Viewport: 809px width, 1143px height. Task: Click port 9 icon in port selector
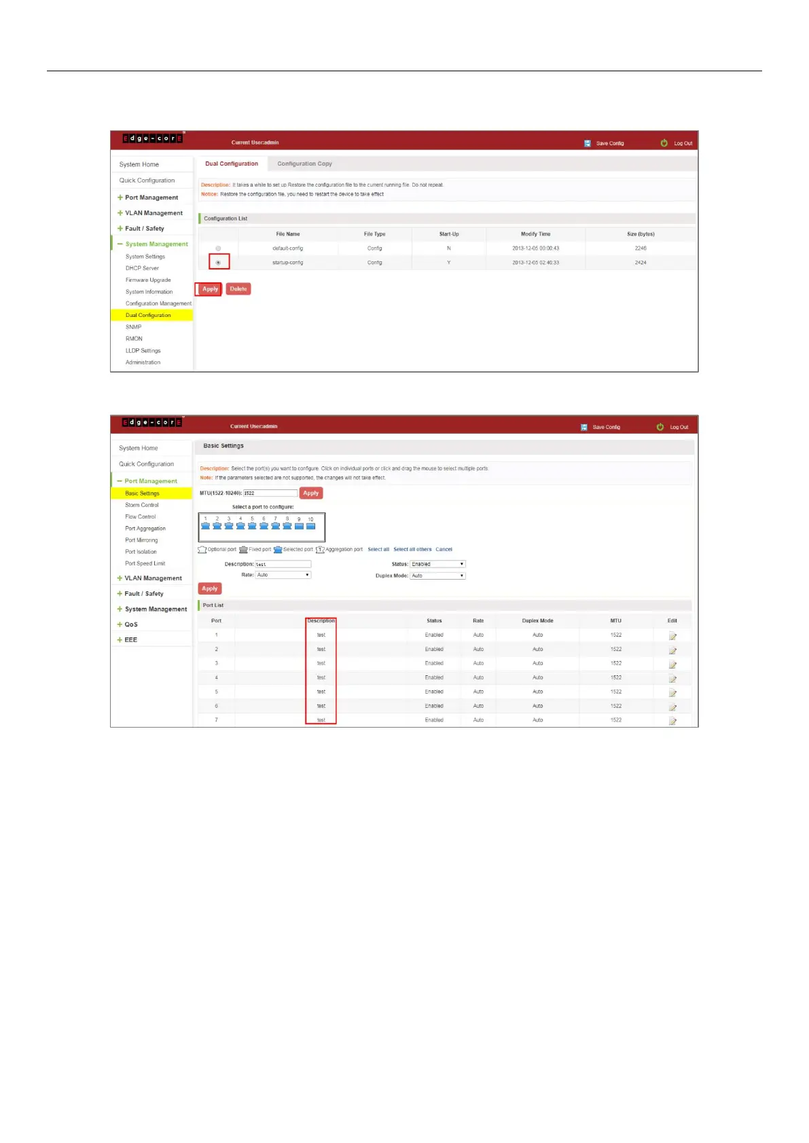299,526
